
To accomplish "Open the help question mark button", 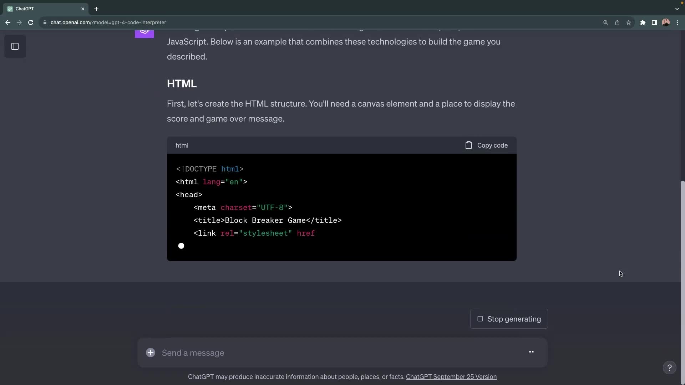I will tap(669, 368).
